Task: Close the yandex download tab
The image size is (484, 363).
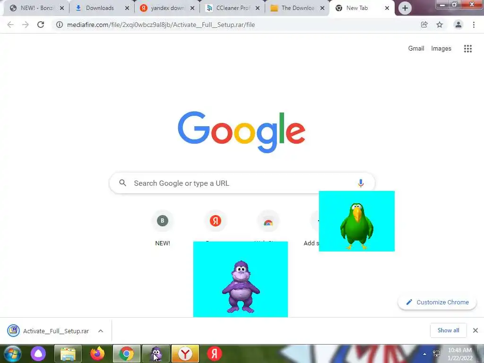Action: point(192,9)
